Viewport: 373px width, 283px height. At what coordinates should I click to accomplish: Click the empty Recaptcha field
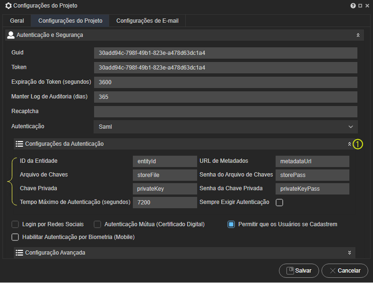tap(226, 112)
